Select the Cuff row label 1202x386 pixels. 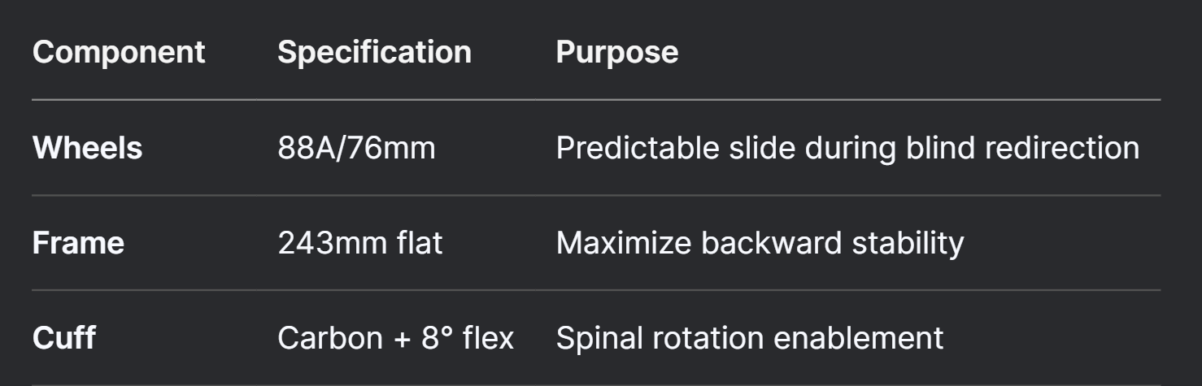(x=63, y=338)
